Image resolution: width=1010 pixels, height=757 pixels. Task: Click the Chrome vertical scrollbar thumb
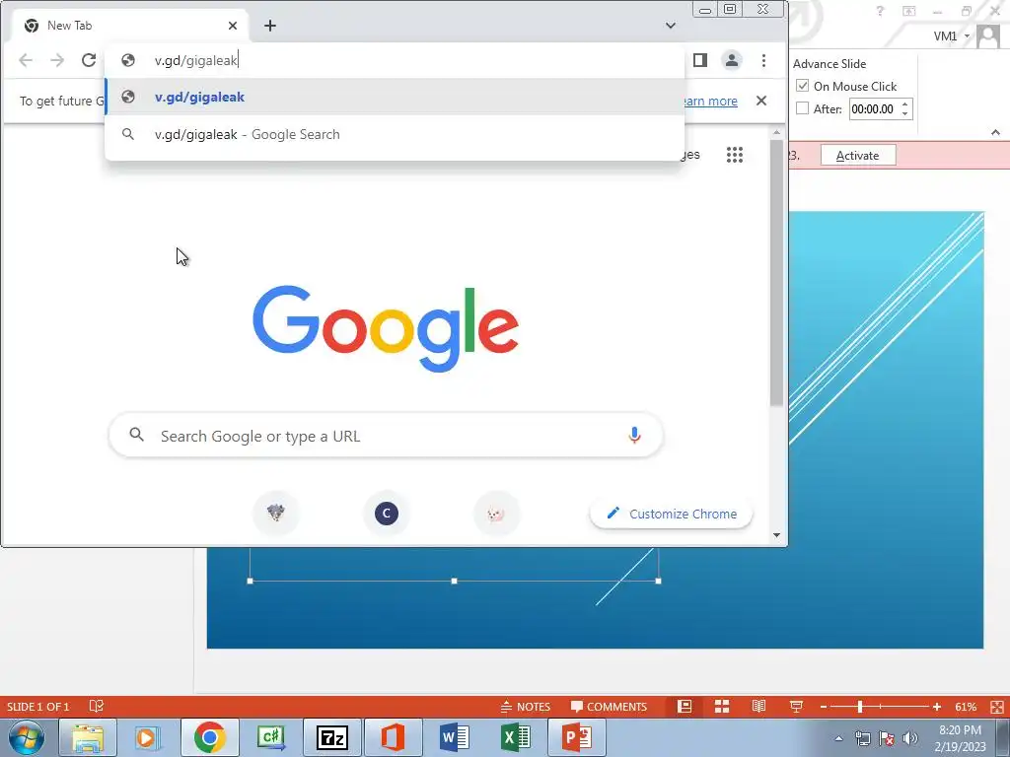tap(777, 273)
